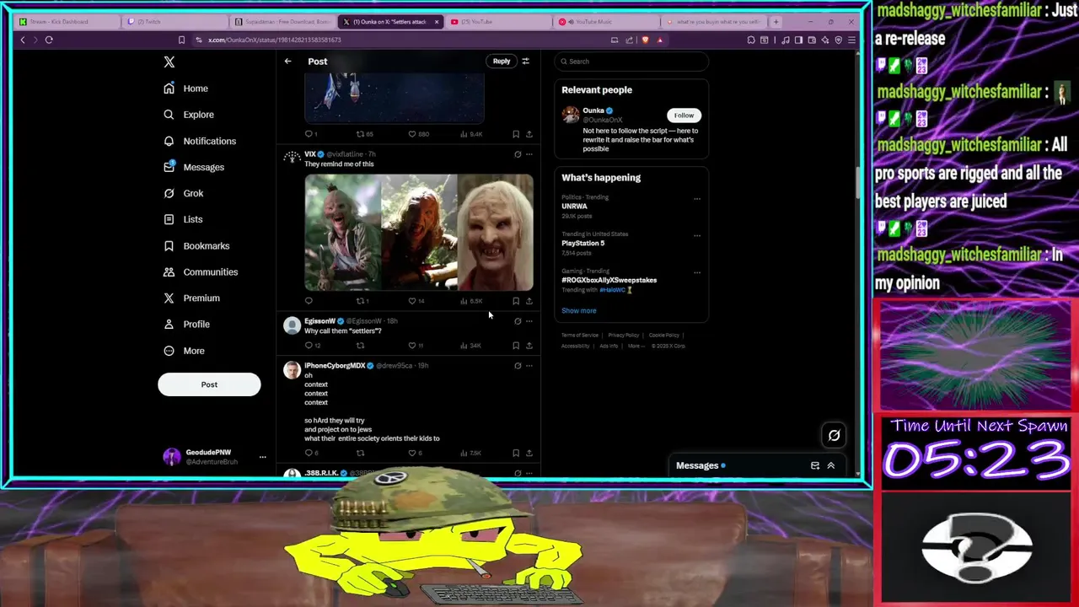Bookmark the EgissonW reply

[516, 346]
